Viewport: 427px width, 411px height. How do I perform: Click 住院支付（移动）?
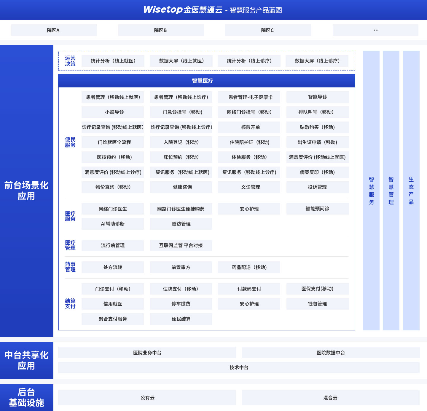(181, 289)
